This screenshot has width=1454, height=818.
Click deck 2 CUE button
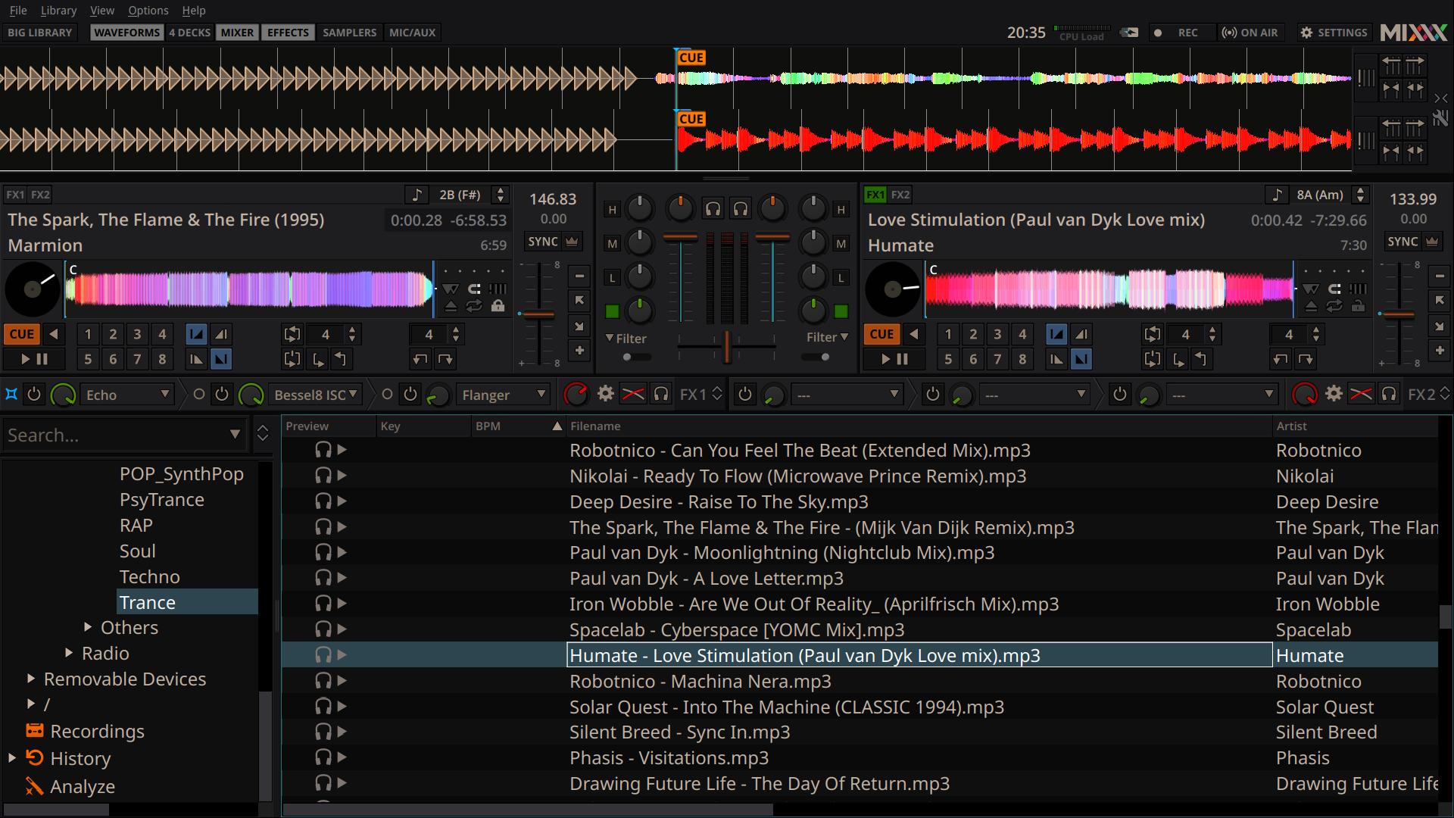(x=881, y=334)
